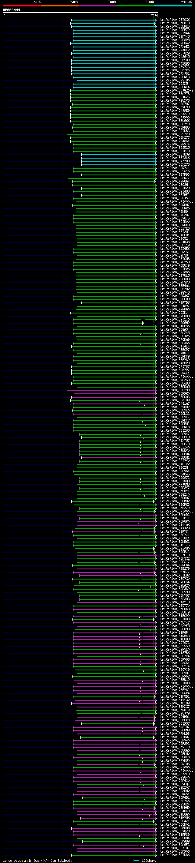Click the white query length bar
The image size is (195, 863).
80,13
